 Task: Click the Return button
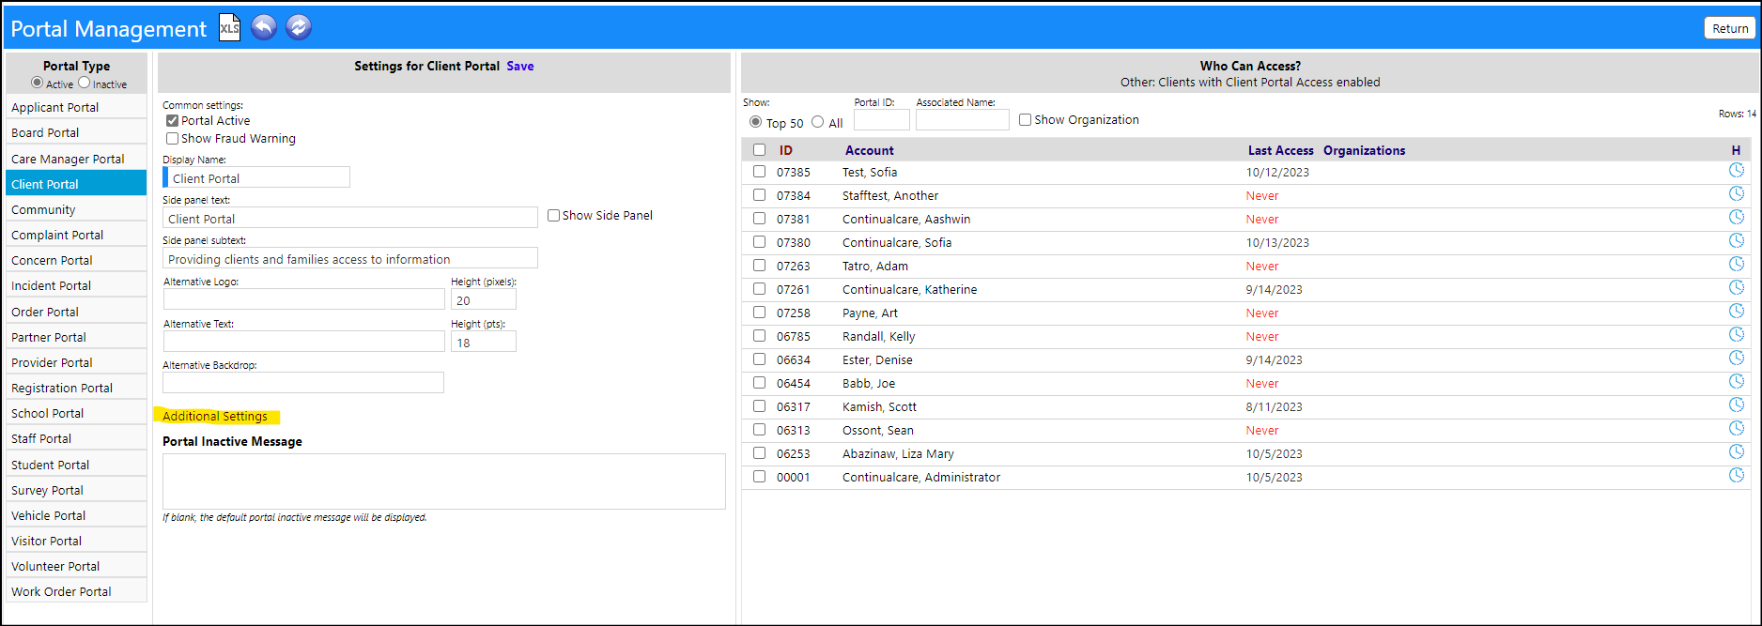tap(1730, 28)
